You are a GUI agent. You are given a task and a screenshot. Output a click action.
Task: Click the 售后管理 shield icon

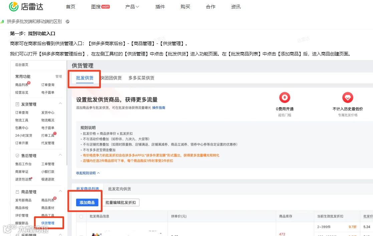coord(17,155)
